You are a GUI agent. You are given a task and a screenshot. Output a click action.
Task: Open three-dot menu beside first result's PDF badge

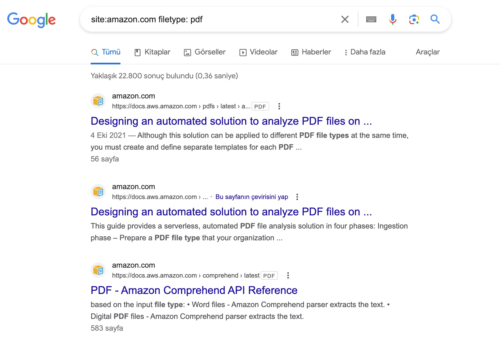(279, 106)
